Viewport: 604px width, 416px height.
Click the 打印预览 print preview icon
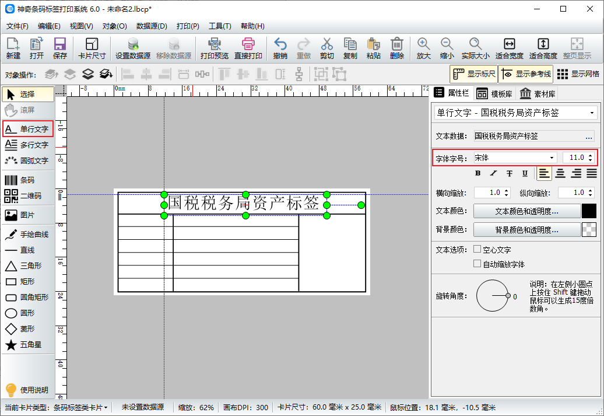214,48
